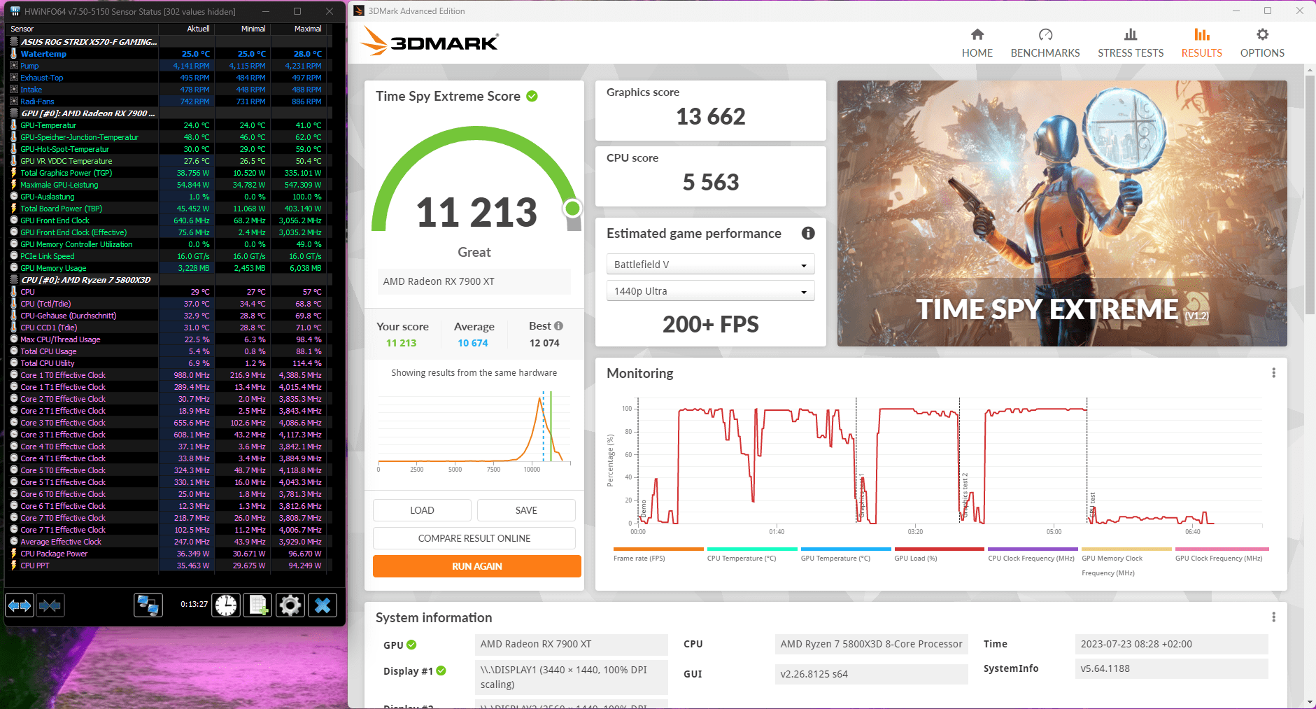1316x709 pixels.
Task: Click the STRESS TESTS bar-chart icon
Action: [x=1131, y=34]
